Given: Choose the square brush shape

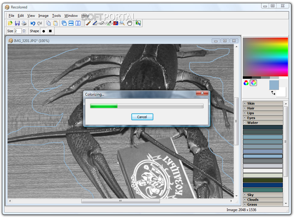Looking at the screenshot, I should (50, 31).
